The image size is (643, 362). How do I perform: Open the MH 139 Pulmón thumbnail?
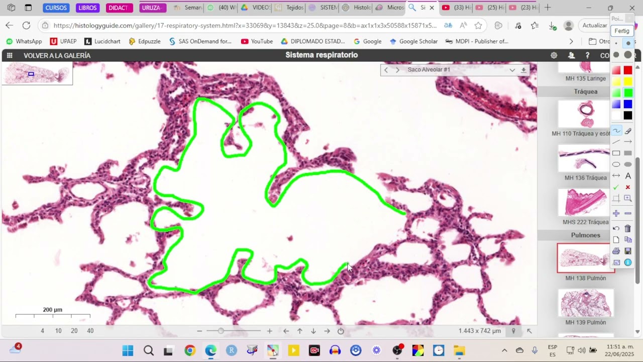tap(586, 303)
